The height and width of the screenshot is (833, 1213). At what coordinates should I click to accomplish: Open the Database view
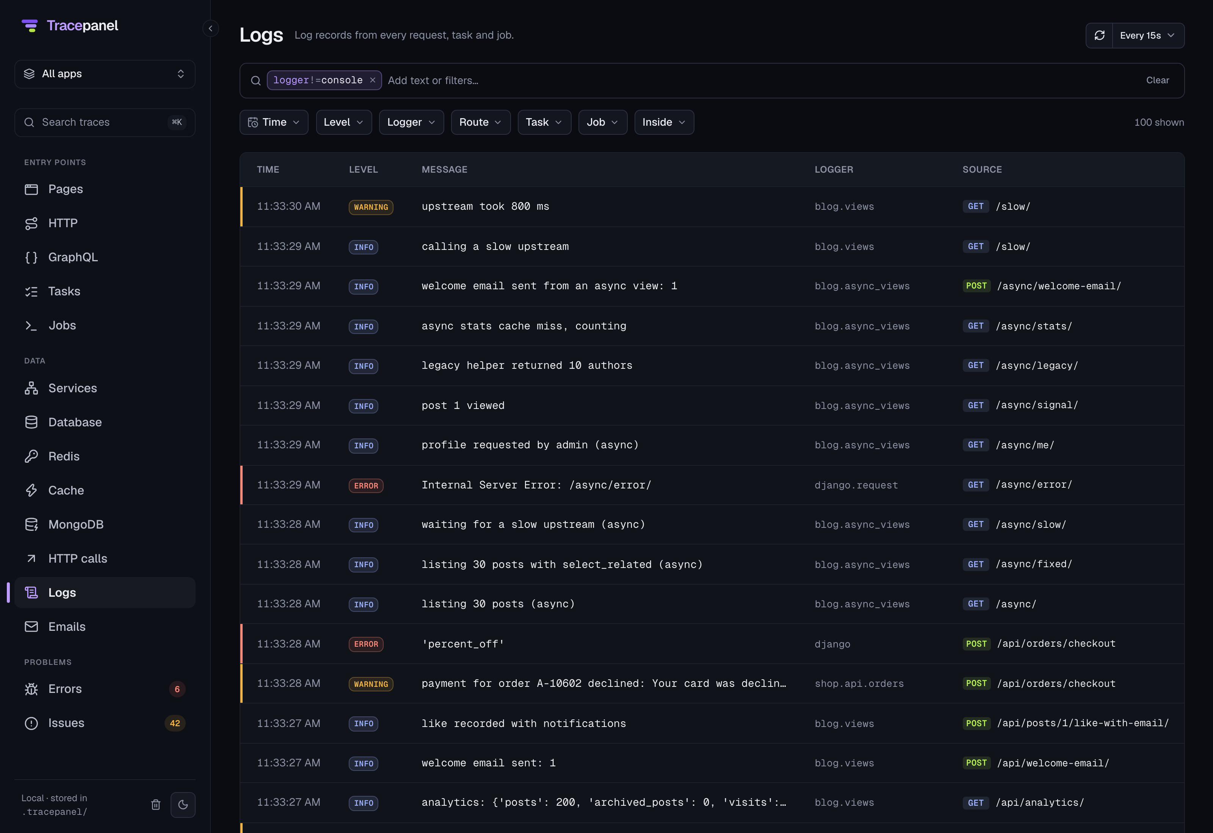[x=105, y=422]
